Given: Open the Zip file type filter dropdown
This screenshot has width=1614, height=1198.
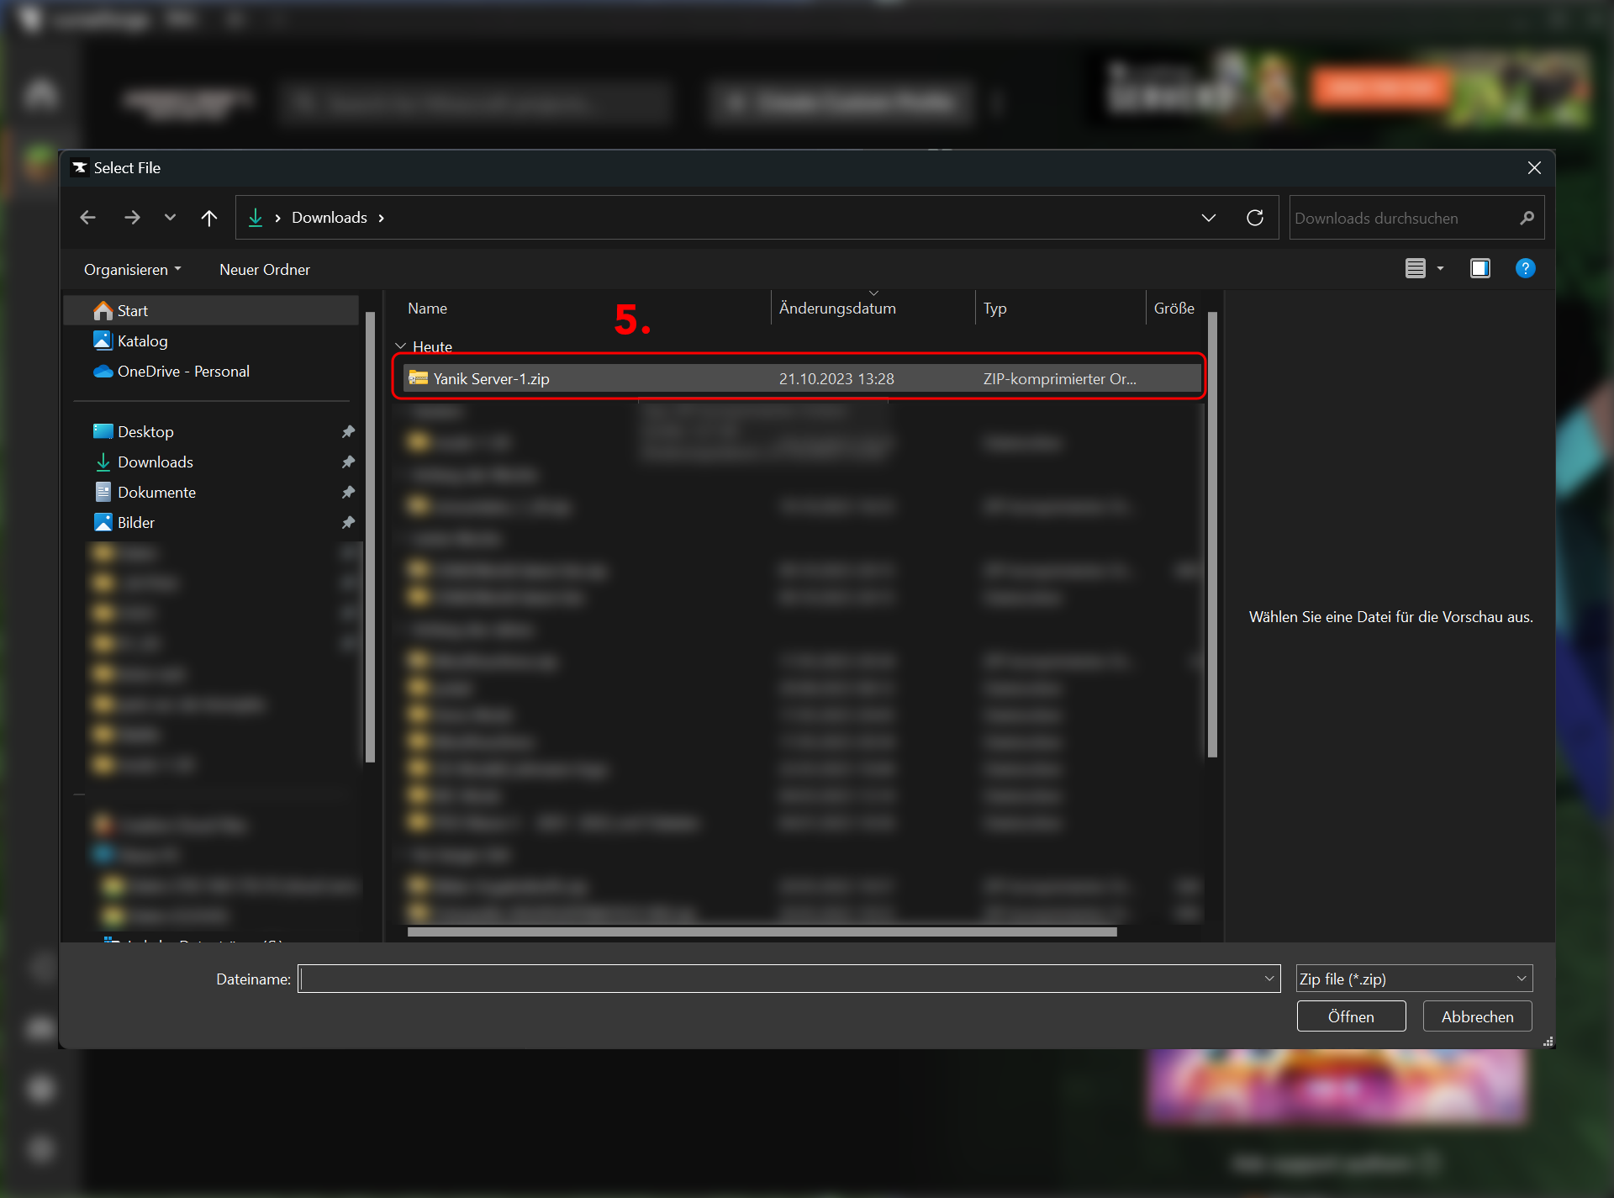Looking at the screenshot, I should pos(1414,979).
